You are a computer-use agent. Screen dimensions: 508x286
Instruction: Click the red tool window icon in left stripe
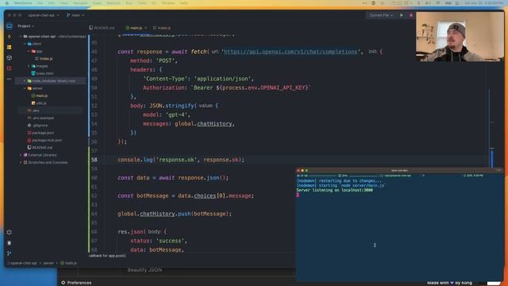pyautogui.click(x=9, y=68)
